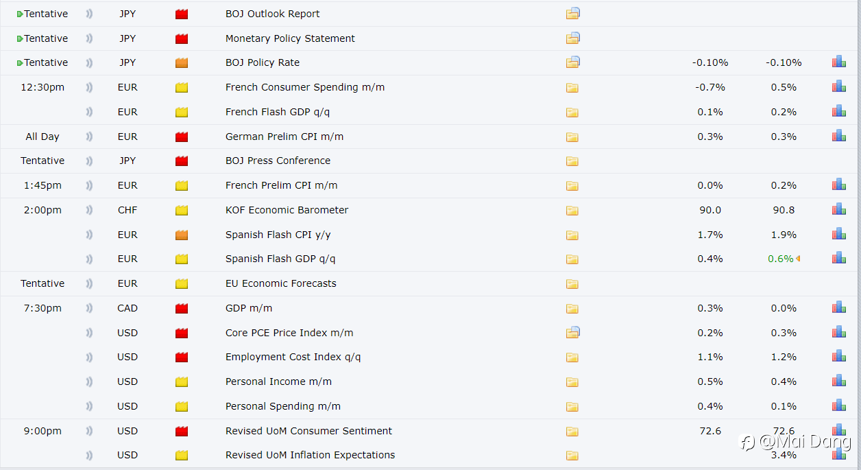Open French Prelim CPI m/m event

tap(281, 185)
